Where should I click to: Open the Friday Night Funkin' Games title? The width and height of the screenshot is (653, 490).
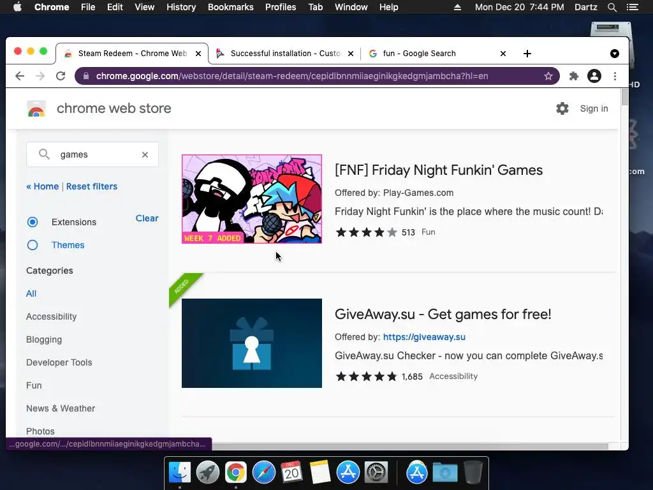tap(439, 170)
